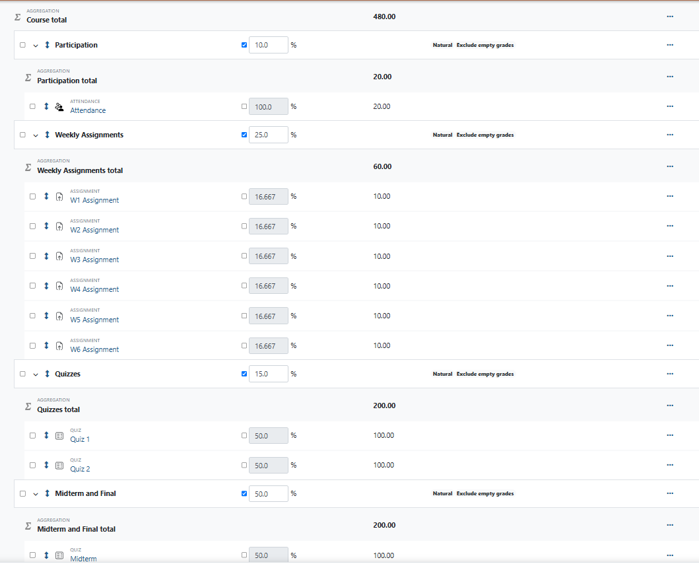Image resolution: width=699 pixels, height=564 pixels.
Task: Click the W3 Assignment file icon
Action: [59, 256]
